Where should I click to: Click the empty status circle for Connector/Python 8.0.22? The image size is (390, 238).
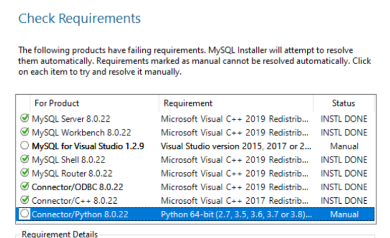(x=25, y=214)
